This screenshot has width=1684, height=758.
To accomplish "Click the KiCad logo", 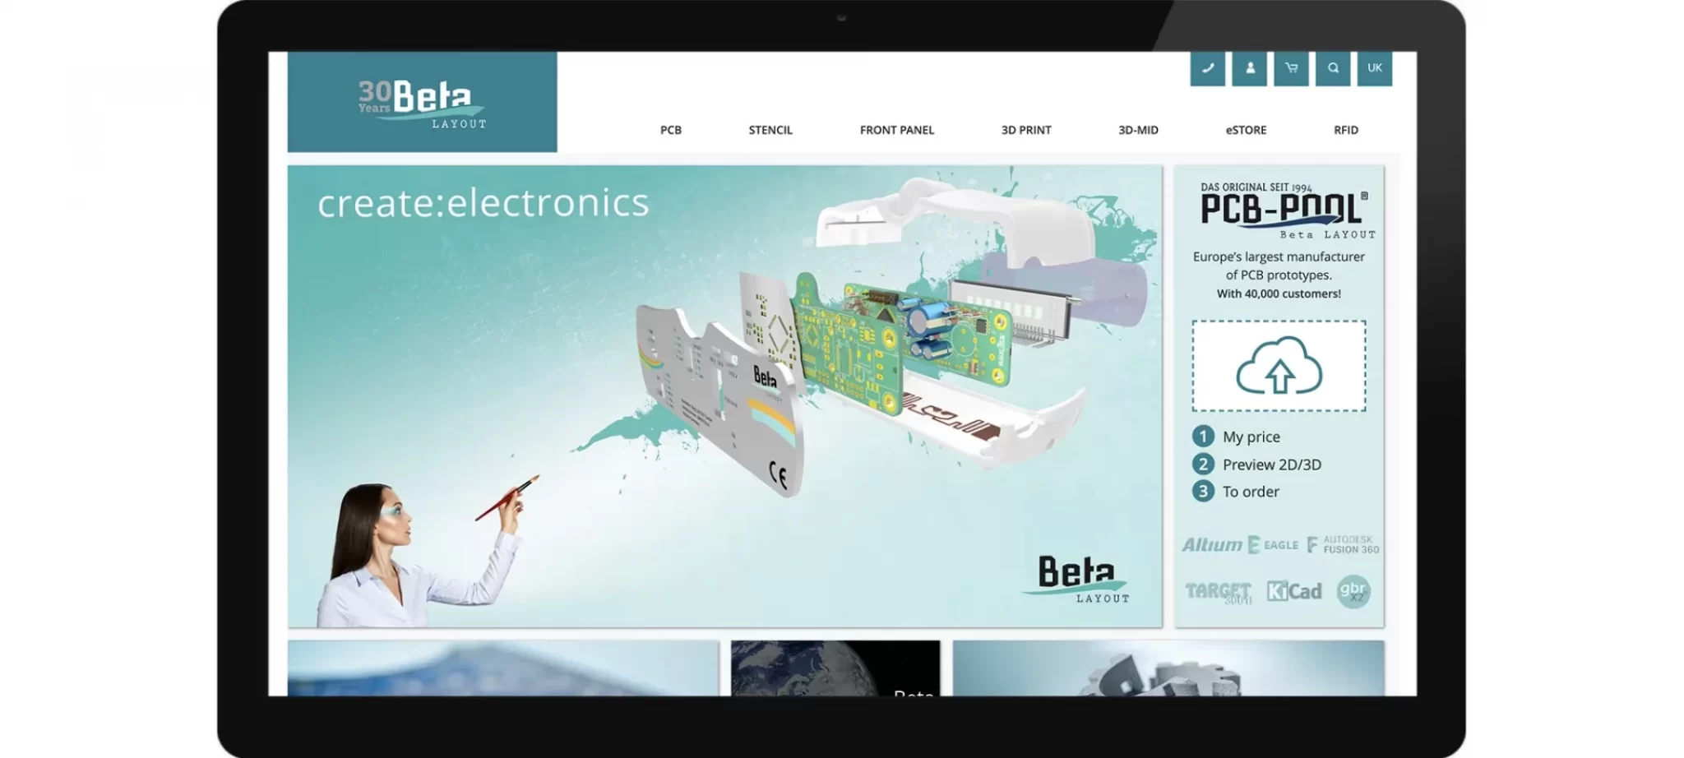I will pos(1294,591).
